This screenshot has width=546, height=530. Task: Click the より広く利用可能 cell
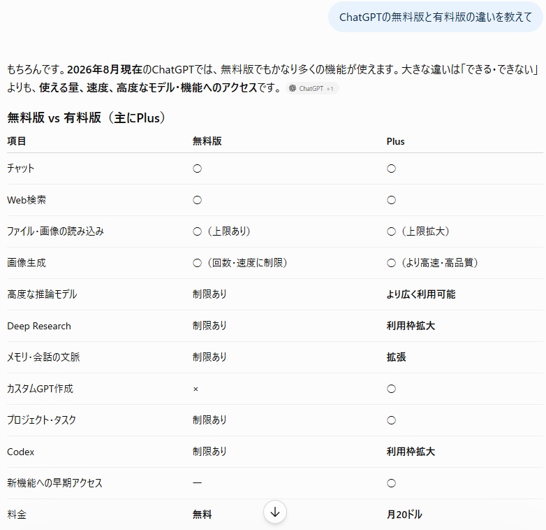[421, 294]
